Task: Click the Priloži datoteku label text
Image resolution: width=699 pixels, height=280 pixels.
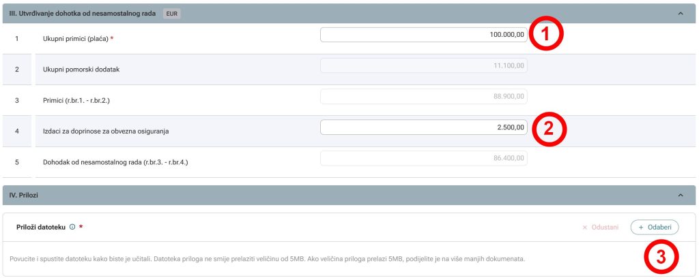Action: point(40,227)
